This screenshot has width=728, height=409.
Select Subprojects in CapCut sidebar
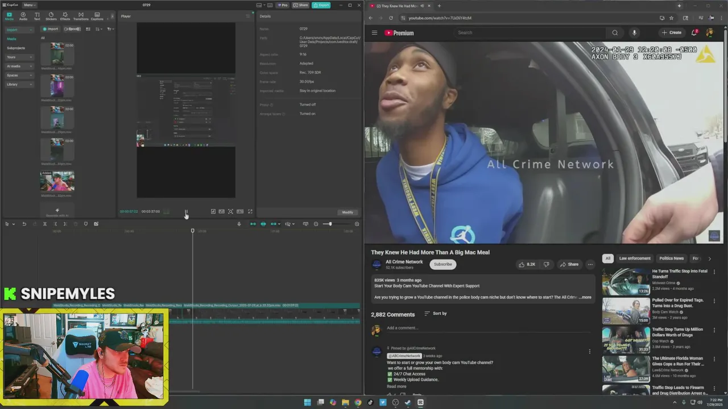click(16, 48)
